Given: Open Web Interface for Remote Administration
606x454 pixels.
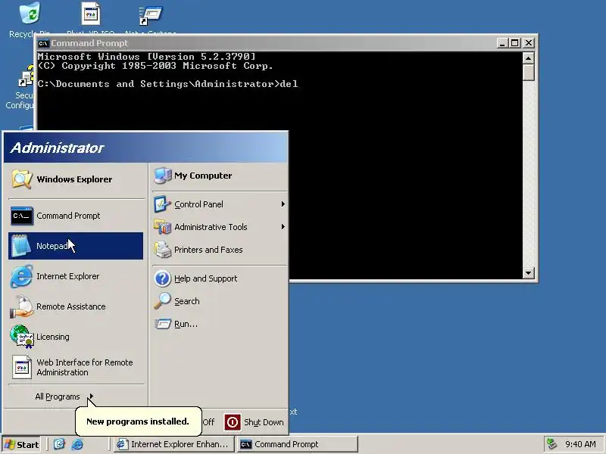Looking at the screenshot, I should [75, 367].
